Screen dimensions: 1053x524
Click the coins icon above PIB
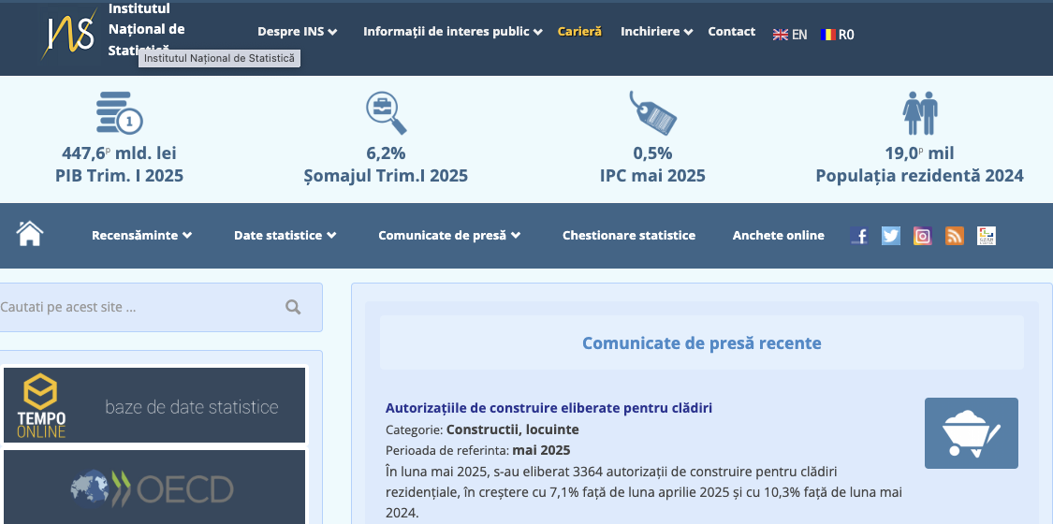pyautogui.click(x=120, y=112)
